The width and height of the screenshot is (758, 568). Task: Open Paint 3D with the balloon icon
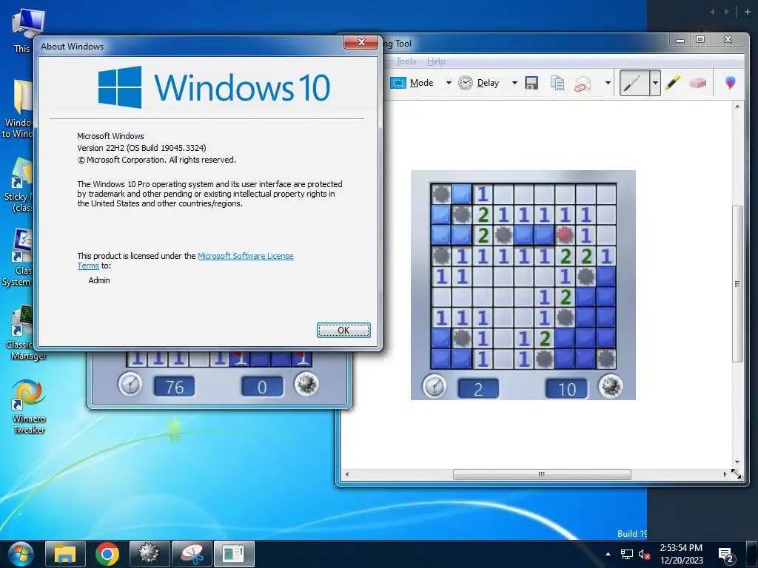tap(731, 83)
